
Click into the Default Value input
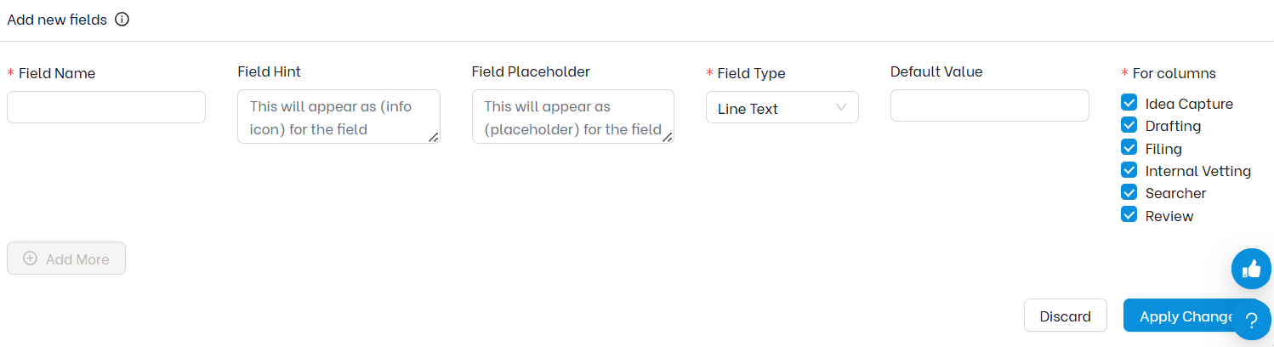(x=989, y=105)
